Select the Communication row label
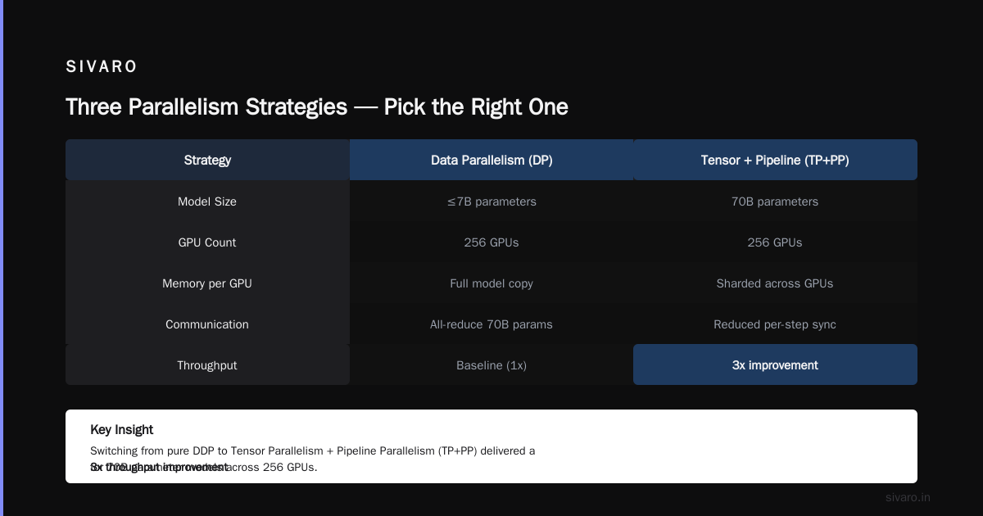 point(207,324)
